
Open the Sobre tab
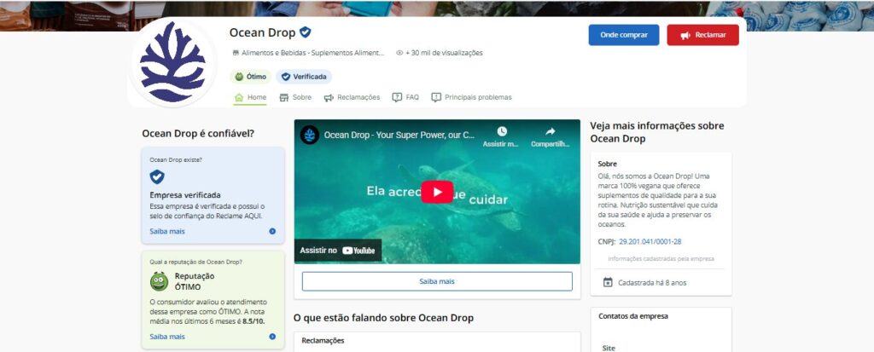point(295,97)
